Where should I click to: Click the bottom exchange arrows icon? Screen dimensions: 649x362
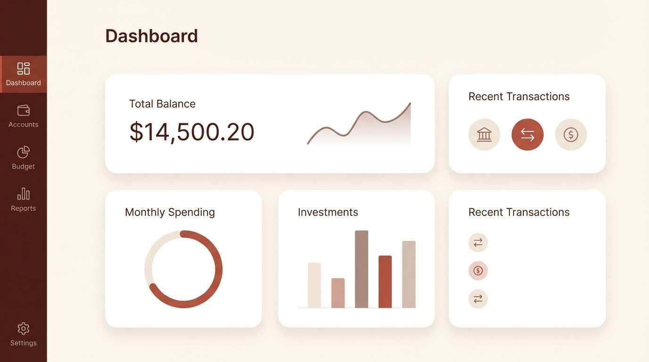(x=478, y=299)
